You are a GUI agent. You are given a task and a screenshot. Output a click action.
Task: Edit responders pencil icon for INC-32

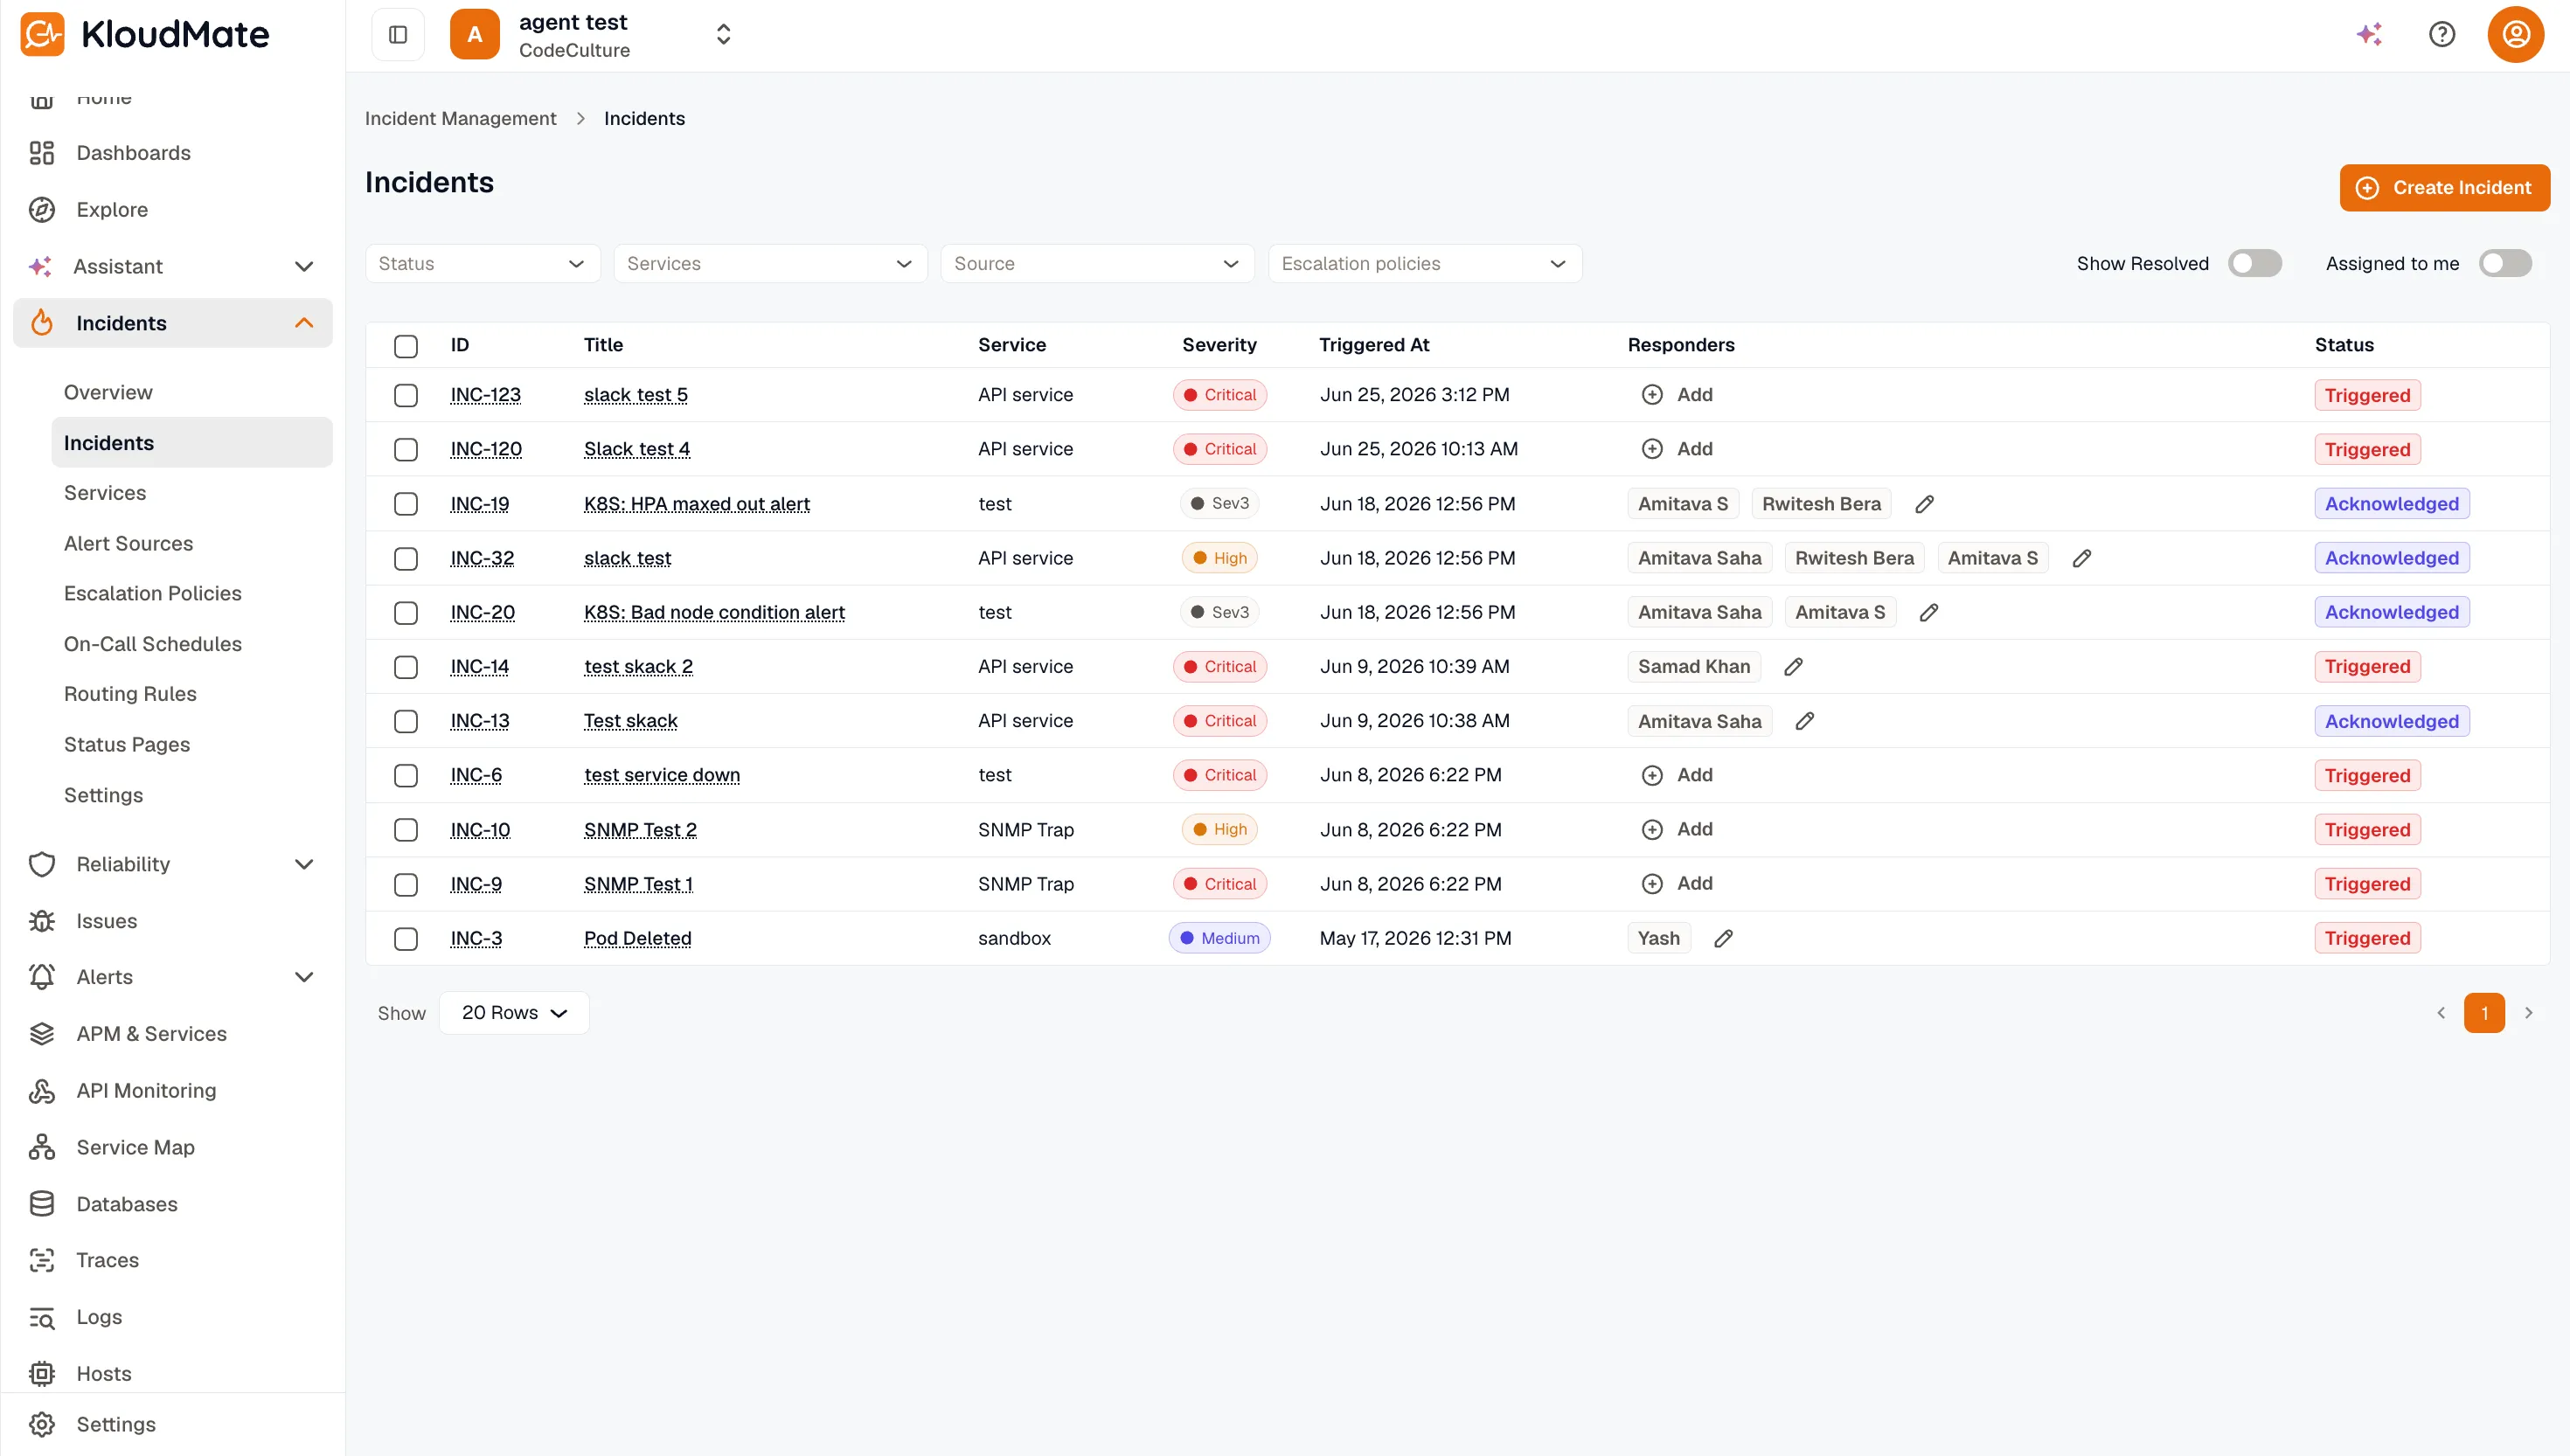(x=2082, y=558)
